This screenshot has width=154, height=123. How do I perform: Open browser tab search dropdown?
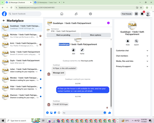(x=2, y=2)
